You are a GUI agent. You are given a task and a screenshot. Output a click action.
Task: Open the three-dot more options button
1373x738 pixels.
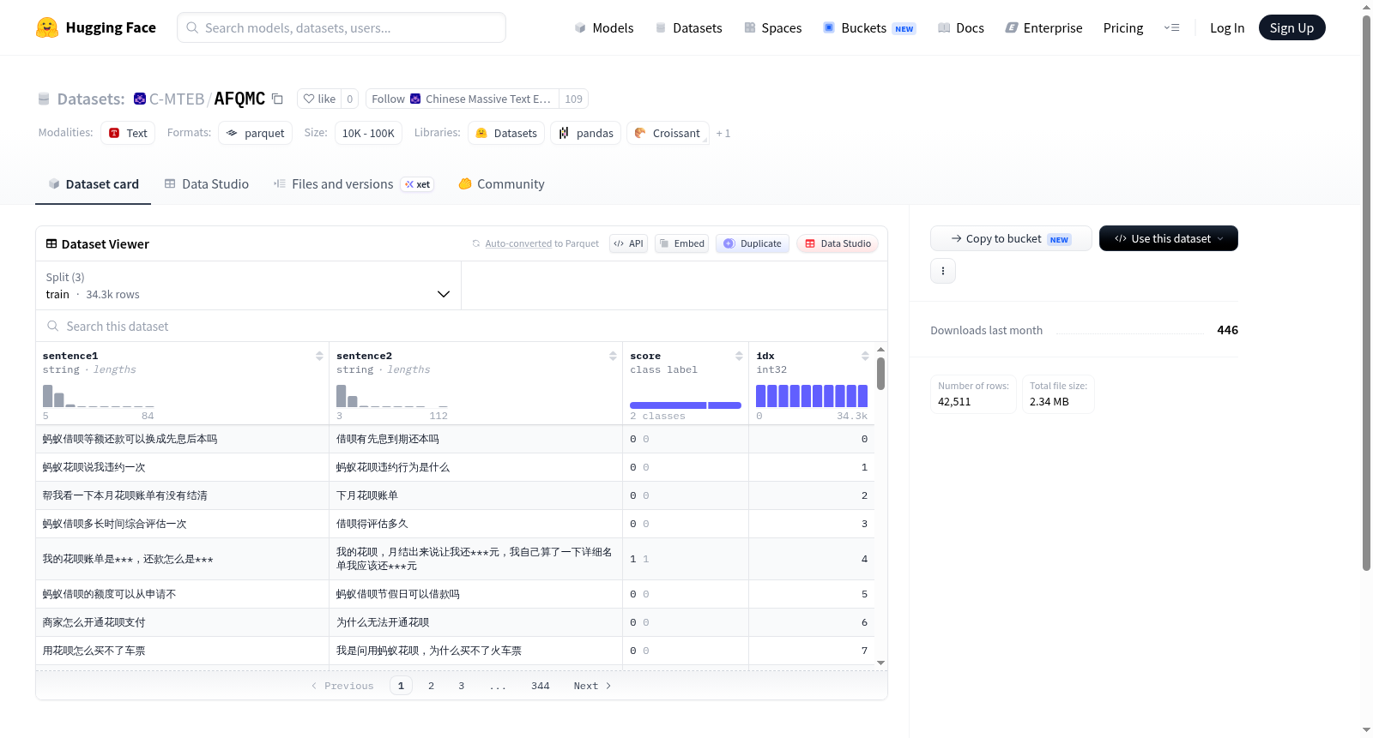tap(943, 271)
